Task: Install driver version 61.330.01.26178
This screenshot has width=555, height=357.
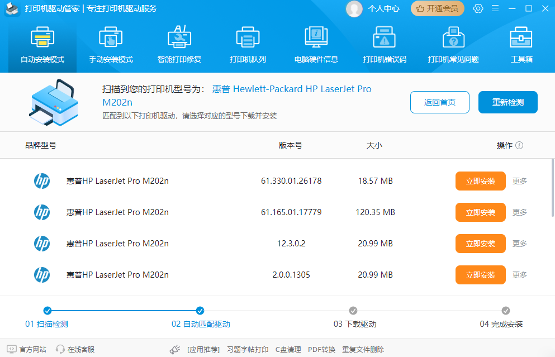Action: click(x=480, y=181)
